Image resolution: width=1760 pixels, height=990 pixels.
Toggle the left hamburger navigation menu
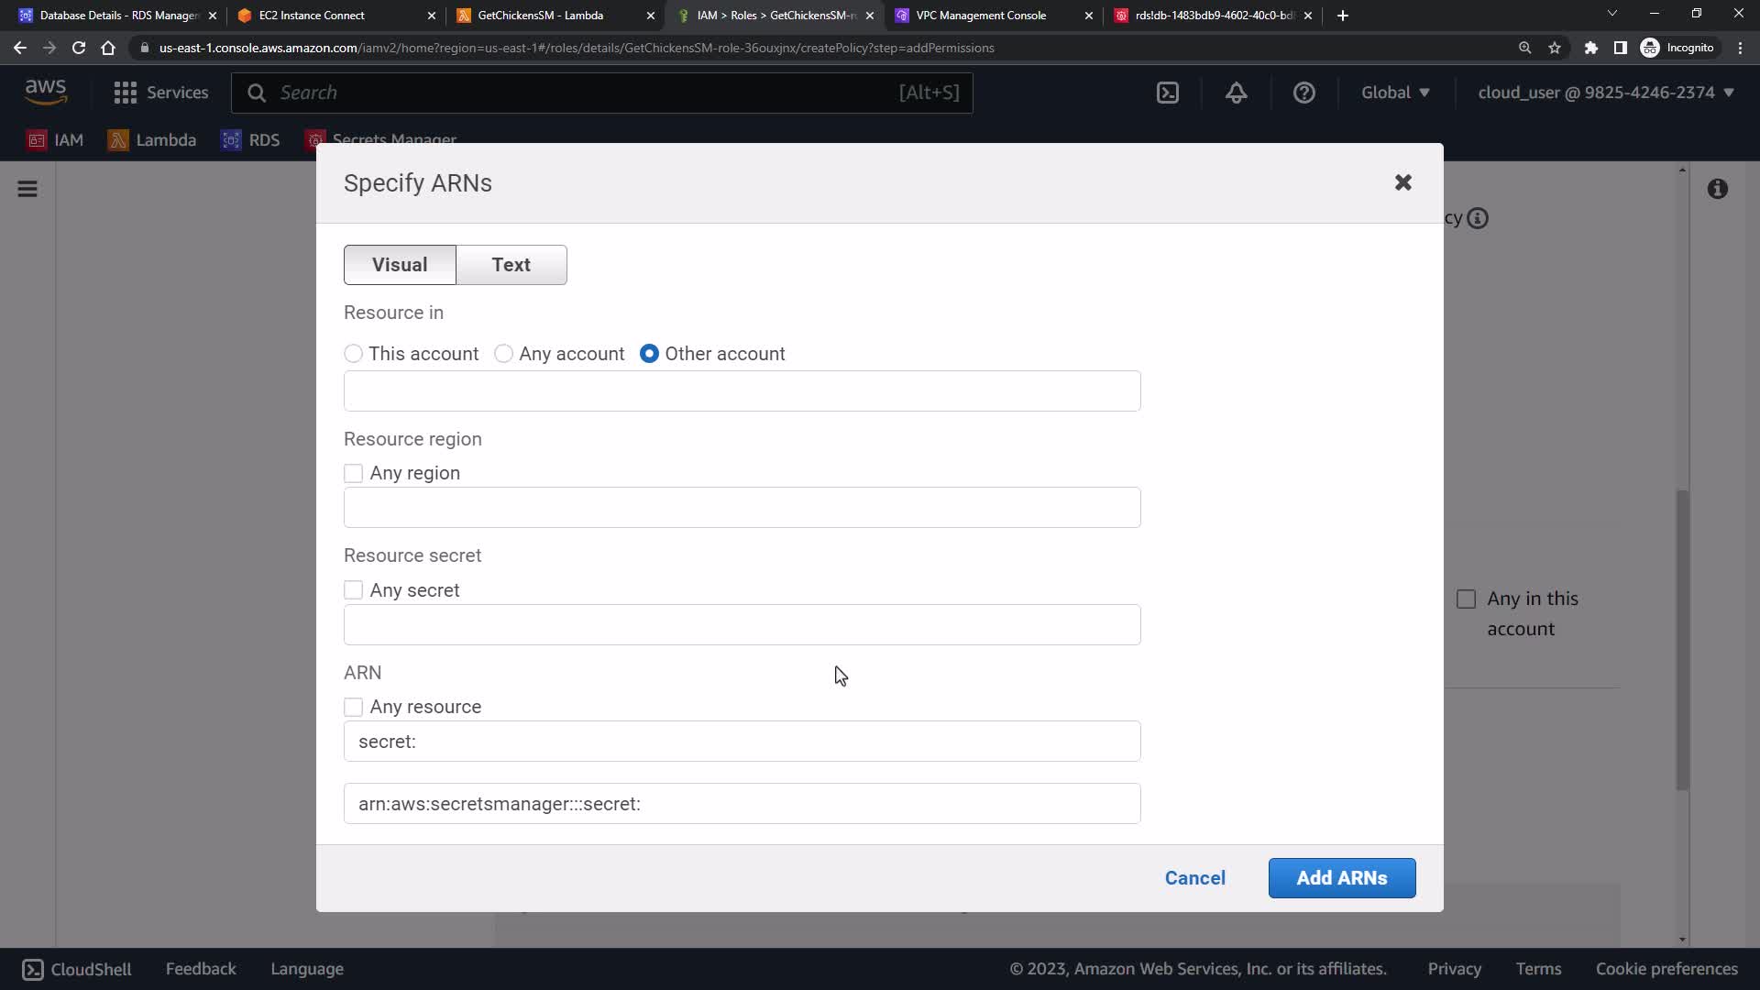[x=27, y=189]
